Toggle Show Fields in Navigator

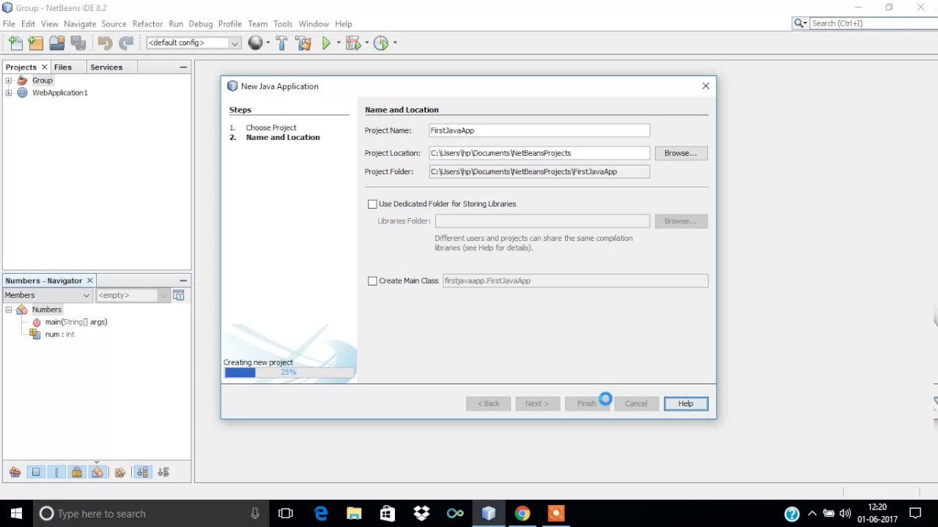coord(36,472)
